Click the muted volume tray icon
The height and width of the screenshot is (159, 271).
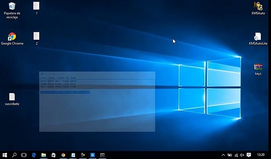point(242,155)
